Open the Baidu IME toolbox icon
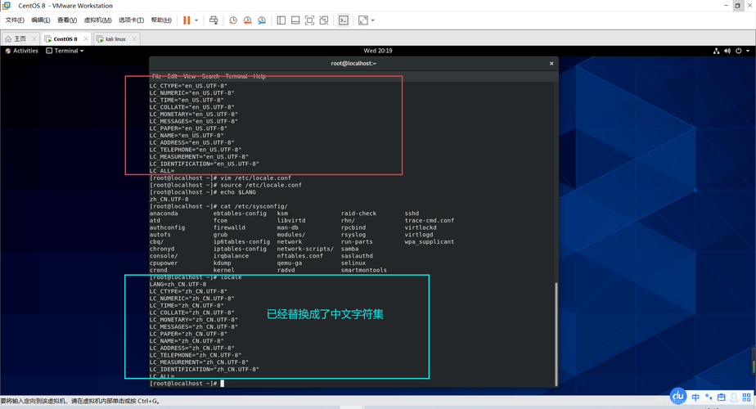756x409 pixels. click(722, 398)
